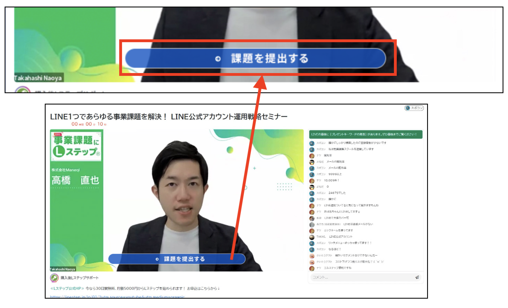Image resolution: width=508 pixels, height=308 pixels.
Task: Click the avatar beside 24679でした
Action: (312, 193)
